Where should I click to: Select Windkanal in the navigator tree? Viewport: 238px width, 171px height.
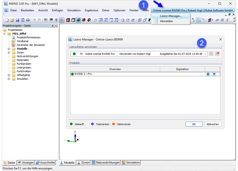(x=23, y=41)
